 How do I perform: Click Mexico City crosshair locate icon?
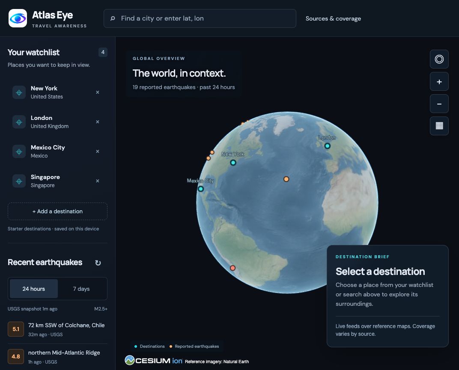coord(19,152)
